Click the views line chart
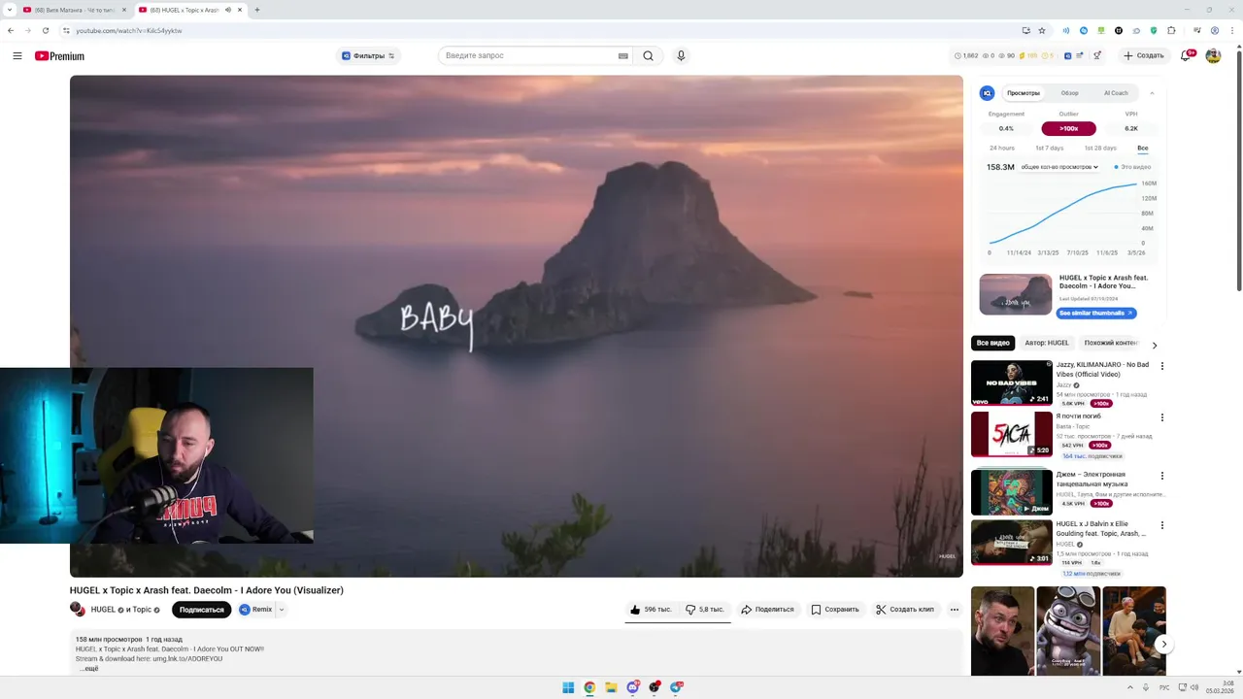Image resolution: width=1243 pixels, height=699 pixels. click(1063, 214)
